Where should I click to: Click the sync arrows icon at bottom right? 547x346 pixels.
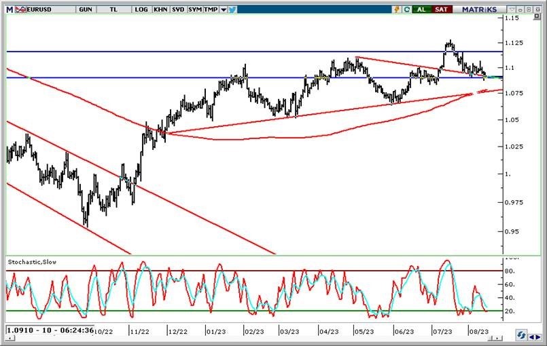(x=521, y=334)
